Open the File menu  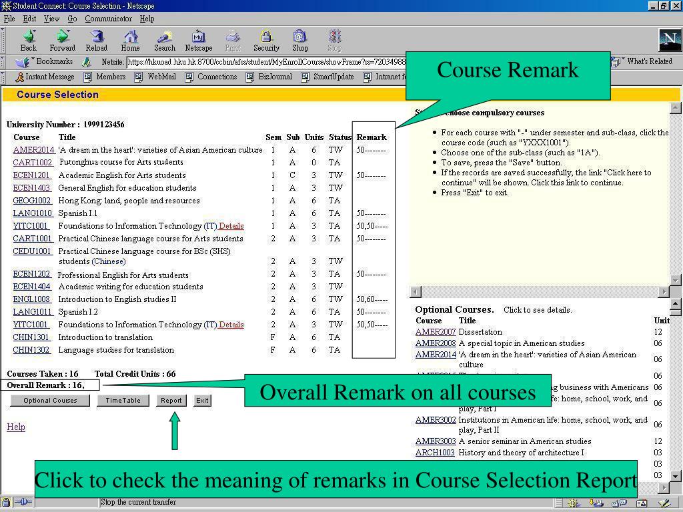(x=9, y=19)
